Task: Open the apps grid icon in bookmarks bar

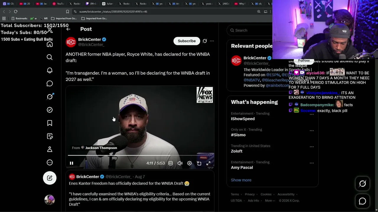Action: click(x=4, y=18)
